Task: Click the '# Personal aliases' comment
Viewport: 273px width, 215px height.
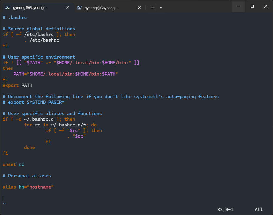Action: click(x=27, y=176)
